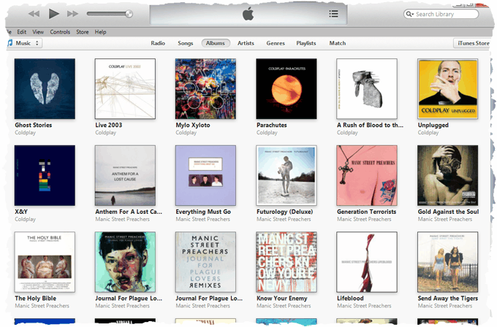Image resolution: width=497 pixels, height=327 pixels.
Task: Open Everything Must Go album cover
Action: pos(205,175)
